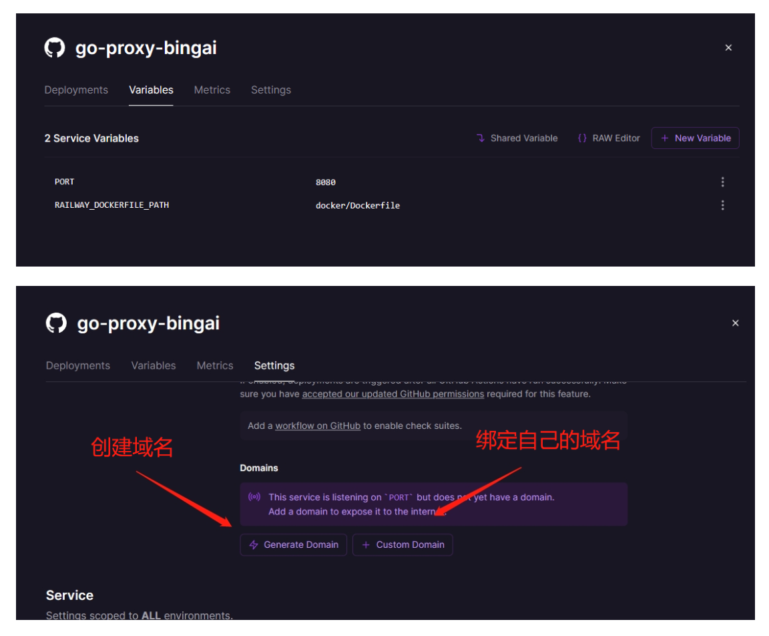769x636 pixels.
Task: Go to Variables tab in bottom panel
Action: click(154, 365)
